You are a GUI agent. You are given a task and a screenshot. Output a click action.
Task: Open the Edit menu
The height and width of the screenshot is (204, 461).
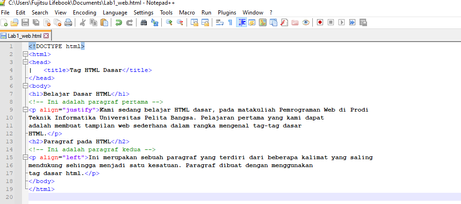pos(21,13)
